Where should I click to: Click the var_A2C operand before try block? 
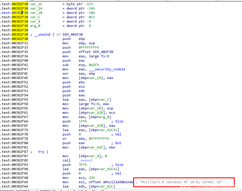tap(97, 147)
